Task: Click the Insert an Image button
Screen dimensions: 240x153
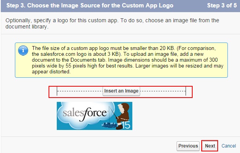Action: click(121, 91)
